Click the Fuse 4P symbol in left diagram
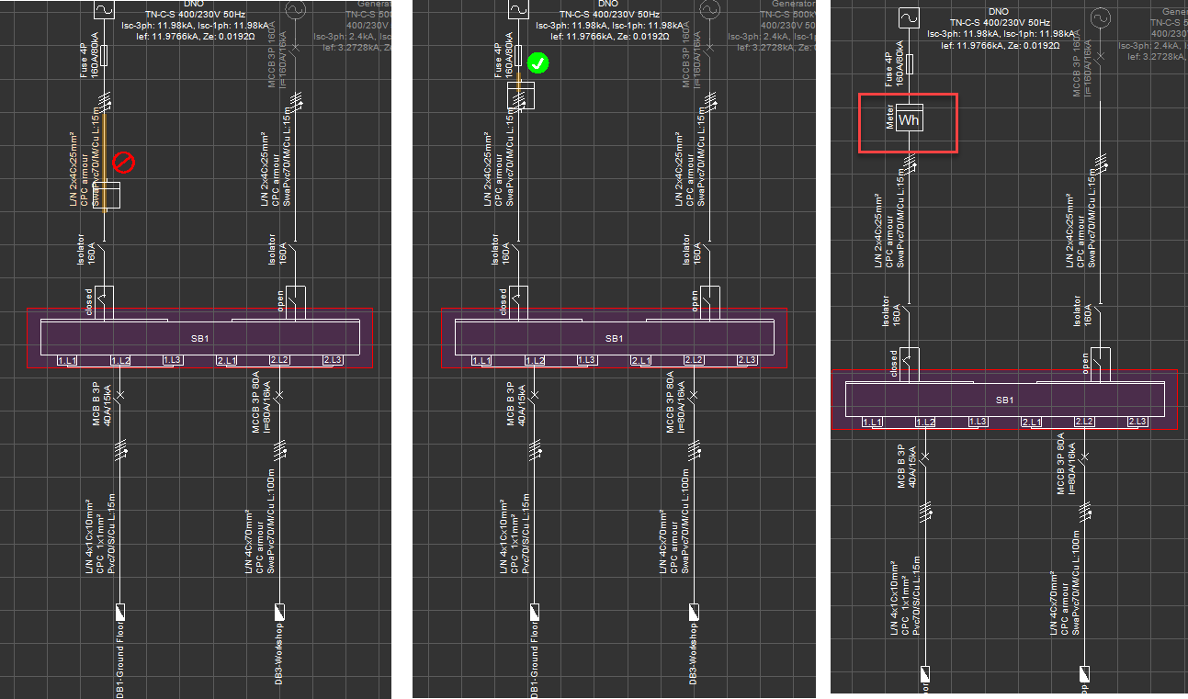Screen dimensions: 1188x699 (104, 55)
